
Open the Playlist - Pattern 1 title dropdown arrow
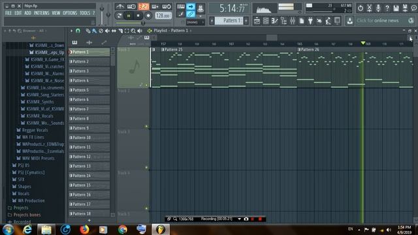191,31
